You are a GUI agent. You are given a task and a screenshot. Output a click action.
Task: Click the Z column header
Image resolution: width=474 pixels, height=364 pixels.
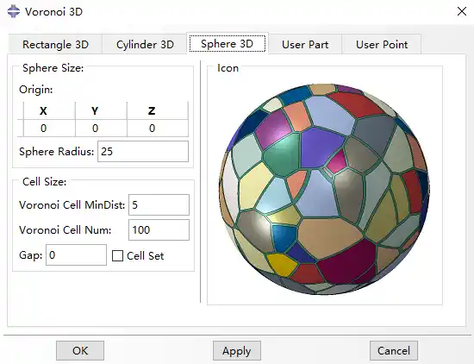(158, 110)
